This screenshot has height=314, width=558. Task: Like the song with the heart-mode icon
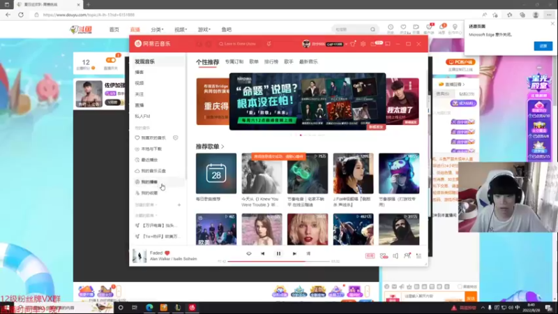click(x=249, y=253)
